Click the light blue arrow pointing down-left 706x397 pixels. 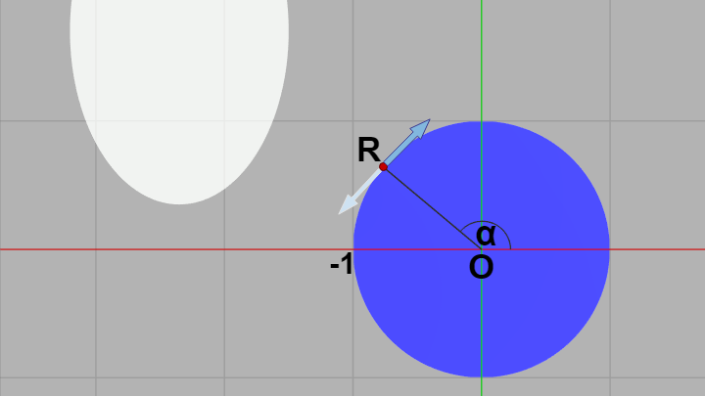tap(359, 192)
